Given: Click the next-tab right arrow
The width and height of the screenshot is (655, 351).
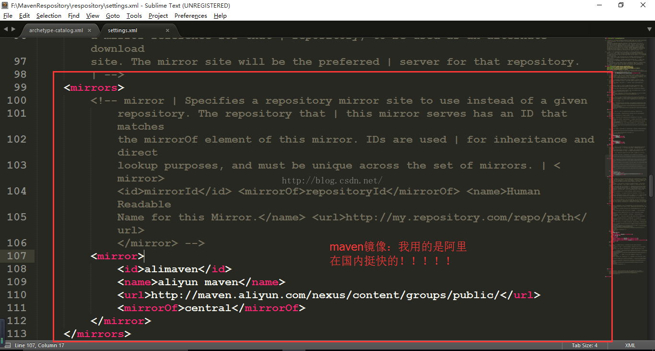Looking at the screenshot, I should [13, 29].
